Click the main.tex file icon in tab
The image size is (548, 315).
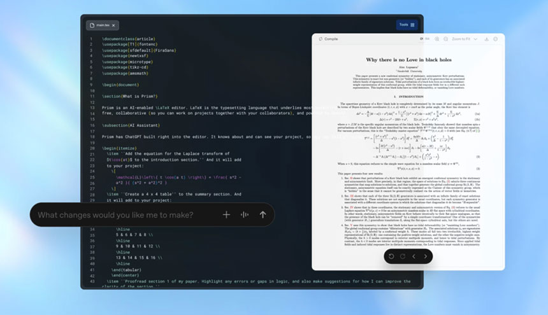[x=92, y=25]
